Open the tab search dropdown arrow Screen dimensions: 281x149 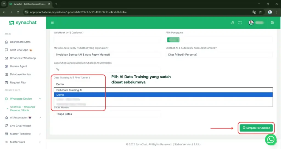4,4
